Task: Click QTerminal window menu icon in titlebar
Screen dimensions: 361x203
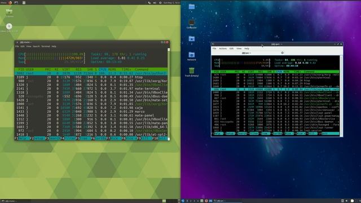Action: pyautogui.click(x=213, y=44)
